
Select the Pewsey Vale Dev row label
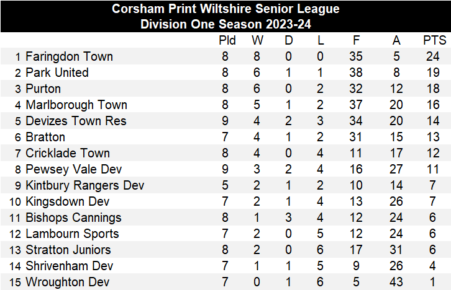coord(73,169)
